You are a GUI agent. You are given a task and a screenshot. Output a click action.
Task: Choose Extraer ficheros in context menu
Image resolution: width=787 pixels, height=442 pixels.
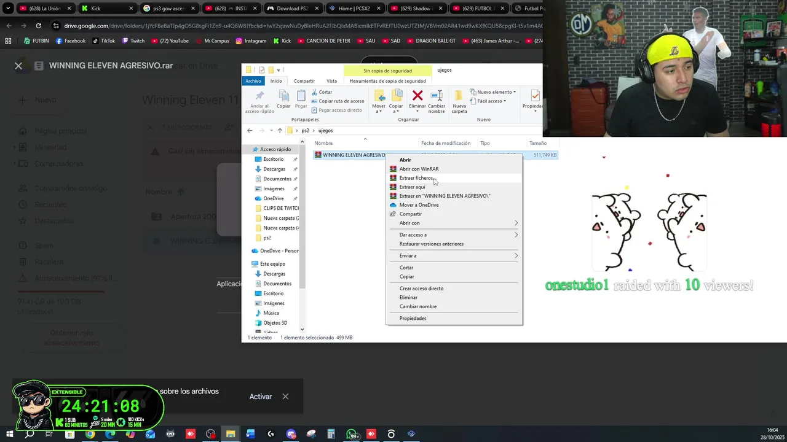pos(454,178)
